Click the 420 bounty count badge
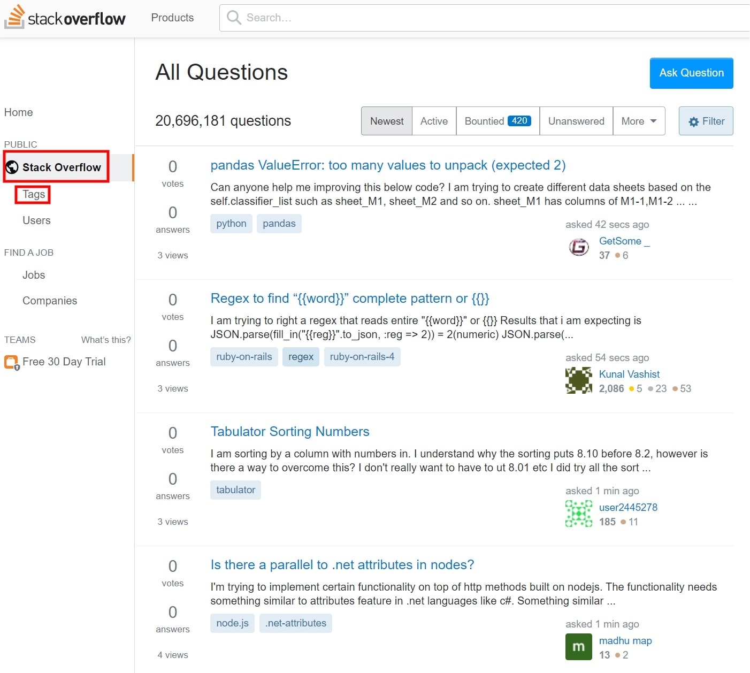 [519, 121]
